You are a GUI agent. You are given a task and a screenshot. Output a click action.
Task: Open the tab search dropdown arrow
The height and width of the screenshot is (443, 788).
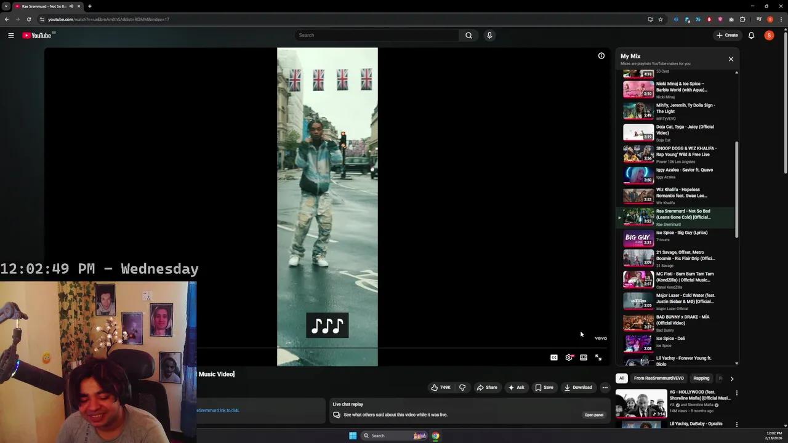click(x=6, y=6)
